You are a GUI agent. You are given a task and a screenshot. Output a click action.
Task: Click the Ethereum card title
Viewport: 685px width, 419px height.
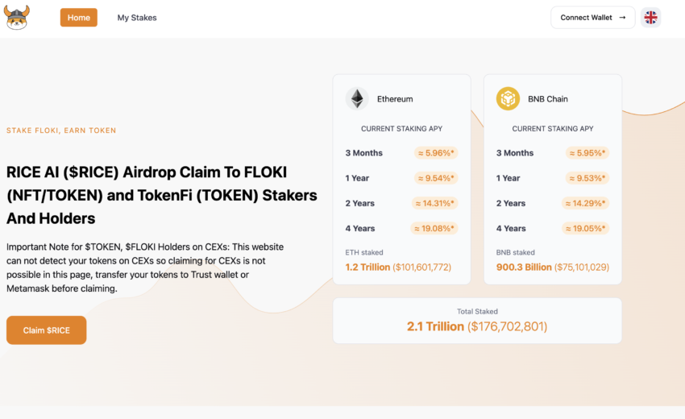395,99
